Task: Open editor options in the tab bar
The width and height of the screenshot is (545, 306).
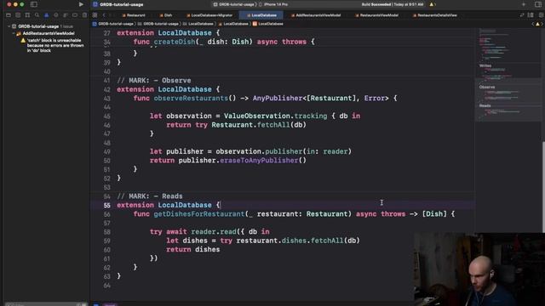Action: tap(531, 15)
